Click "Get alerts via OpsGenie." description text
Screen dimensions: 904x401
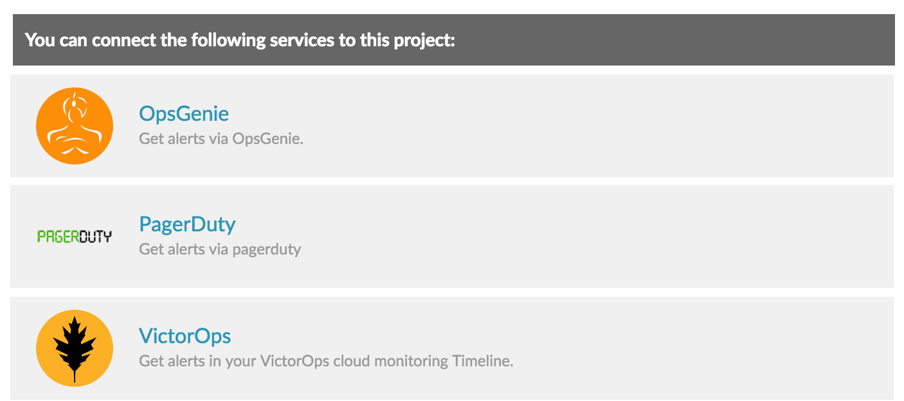click(221, 138)
